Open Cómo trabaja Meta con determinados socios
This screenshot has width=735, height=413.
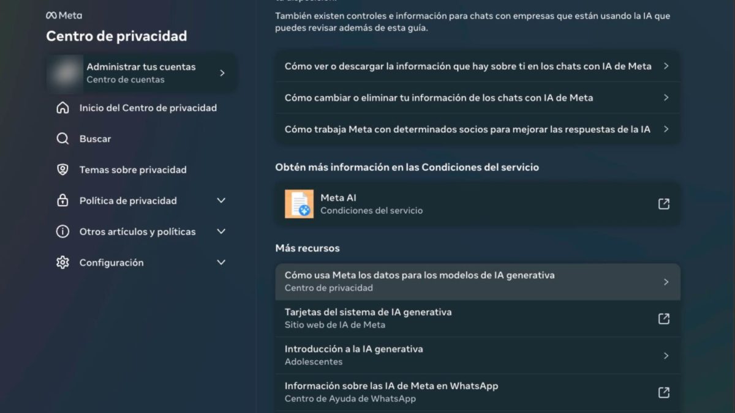[x=478, y=129]
